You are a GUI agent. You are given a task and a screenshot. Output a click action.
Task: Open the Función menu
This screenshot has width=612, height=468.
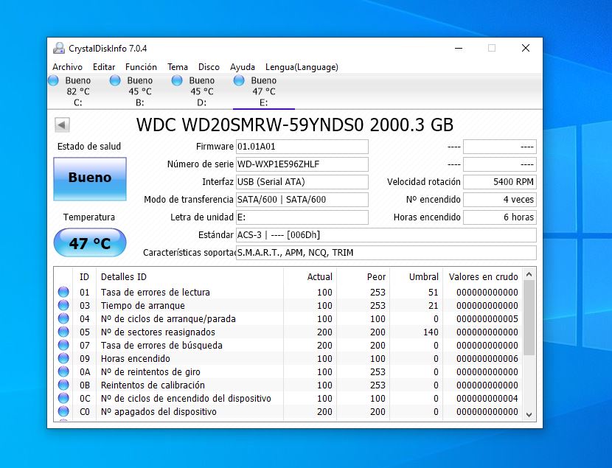139,66
